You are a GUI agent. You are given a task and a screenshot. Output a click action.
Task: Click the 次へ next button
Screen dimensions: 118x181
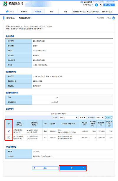click(73, 168)
